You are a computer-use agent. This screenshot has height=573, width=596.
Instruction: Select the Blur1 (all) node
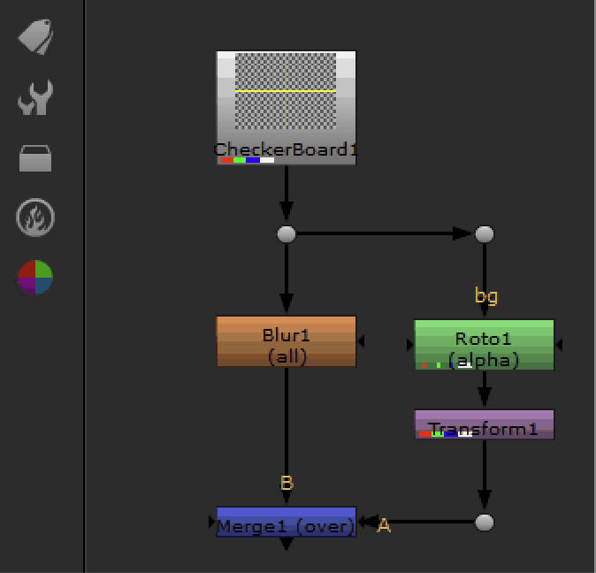pyautogui.click(x=287, y=341)
